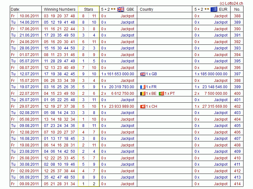Click the 'Date:' column header

[x=15, y=9]
